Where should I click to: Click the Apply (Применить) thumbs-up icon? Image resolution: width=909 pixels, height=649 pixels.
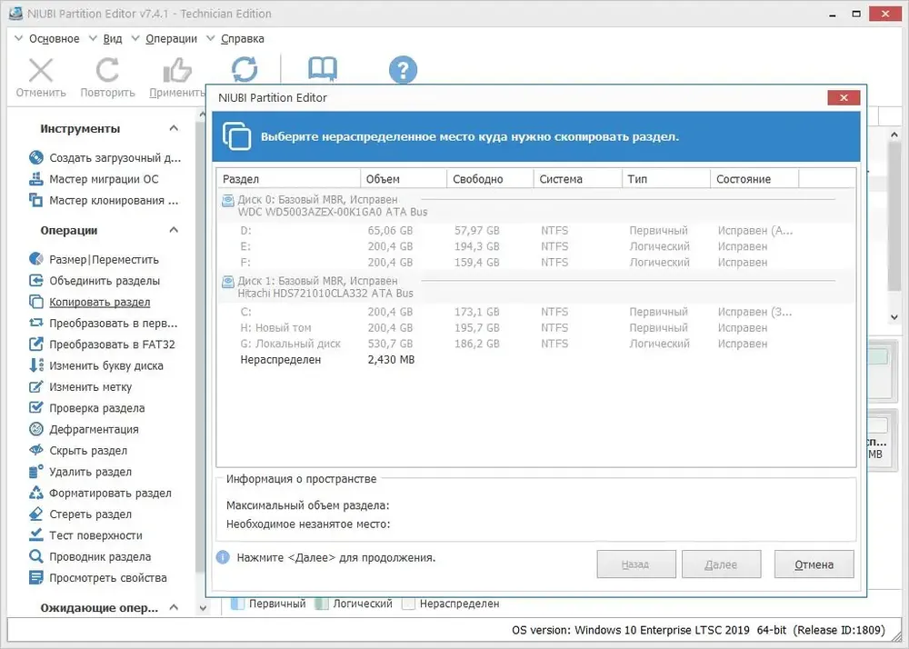click(177, 71)
